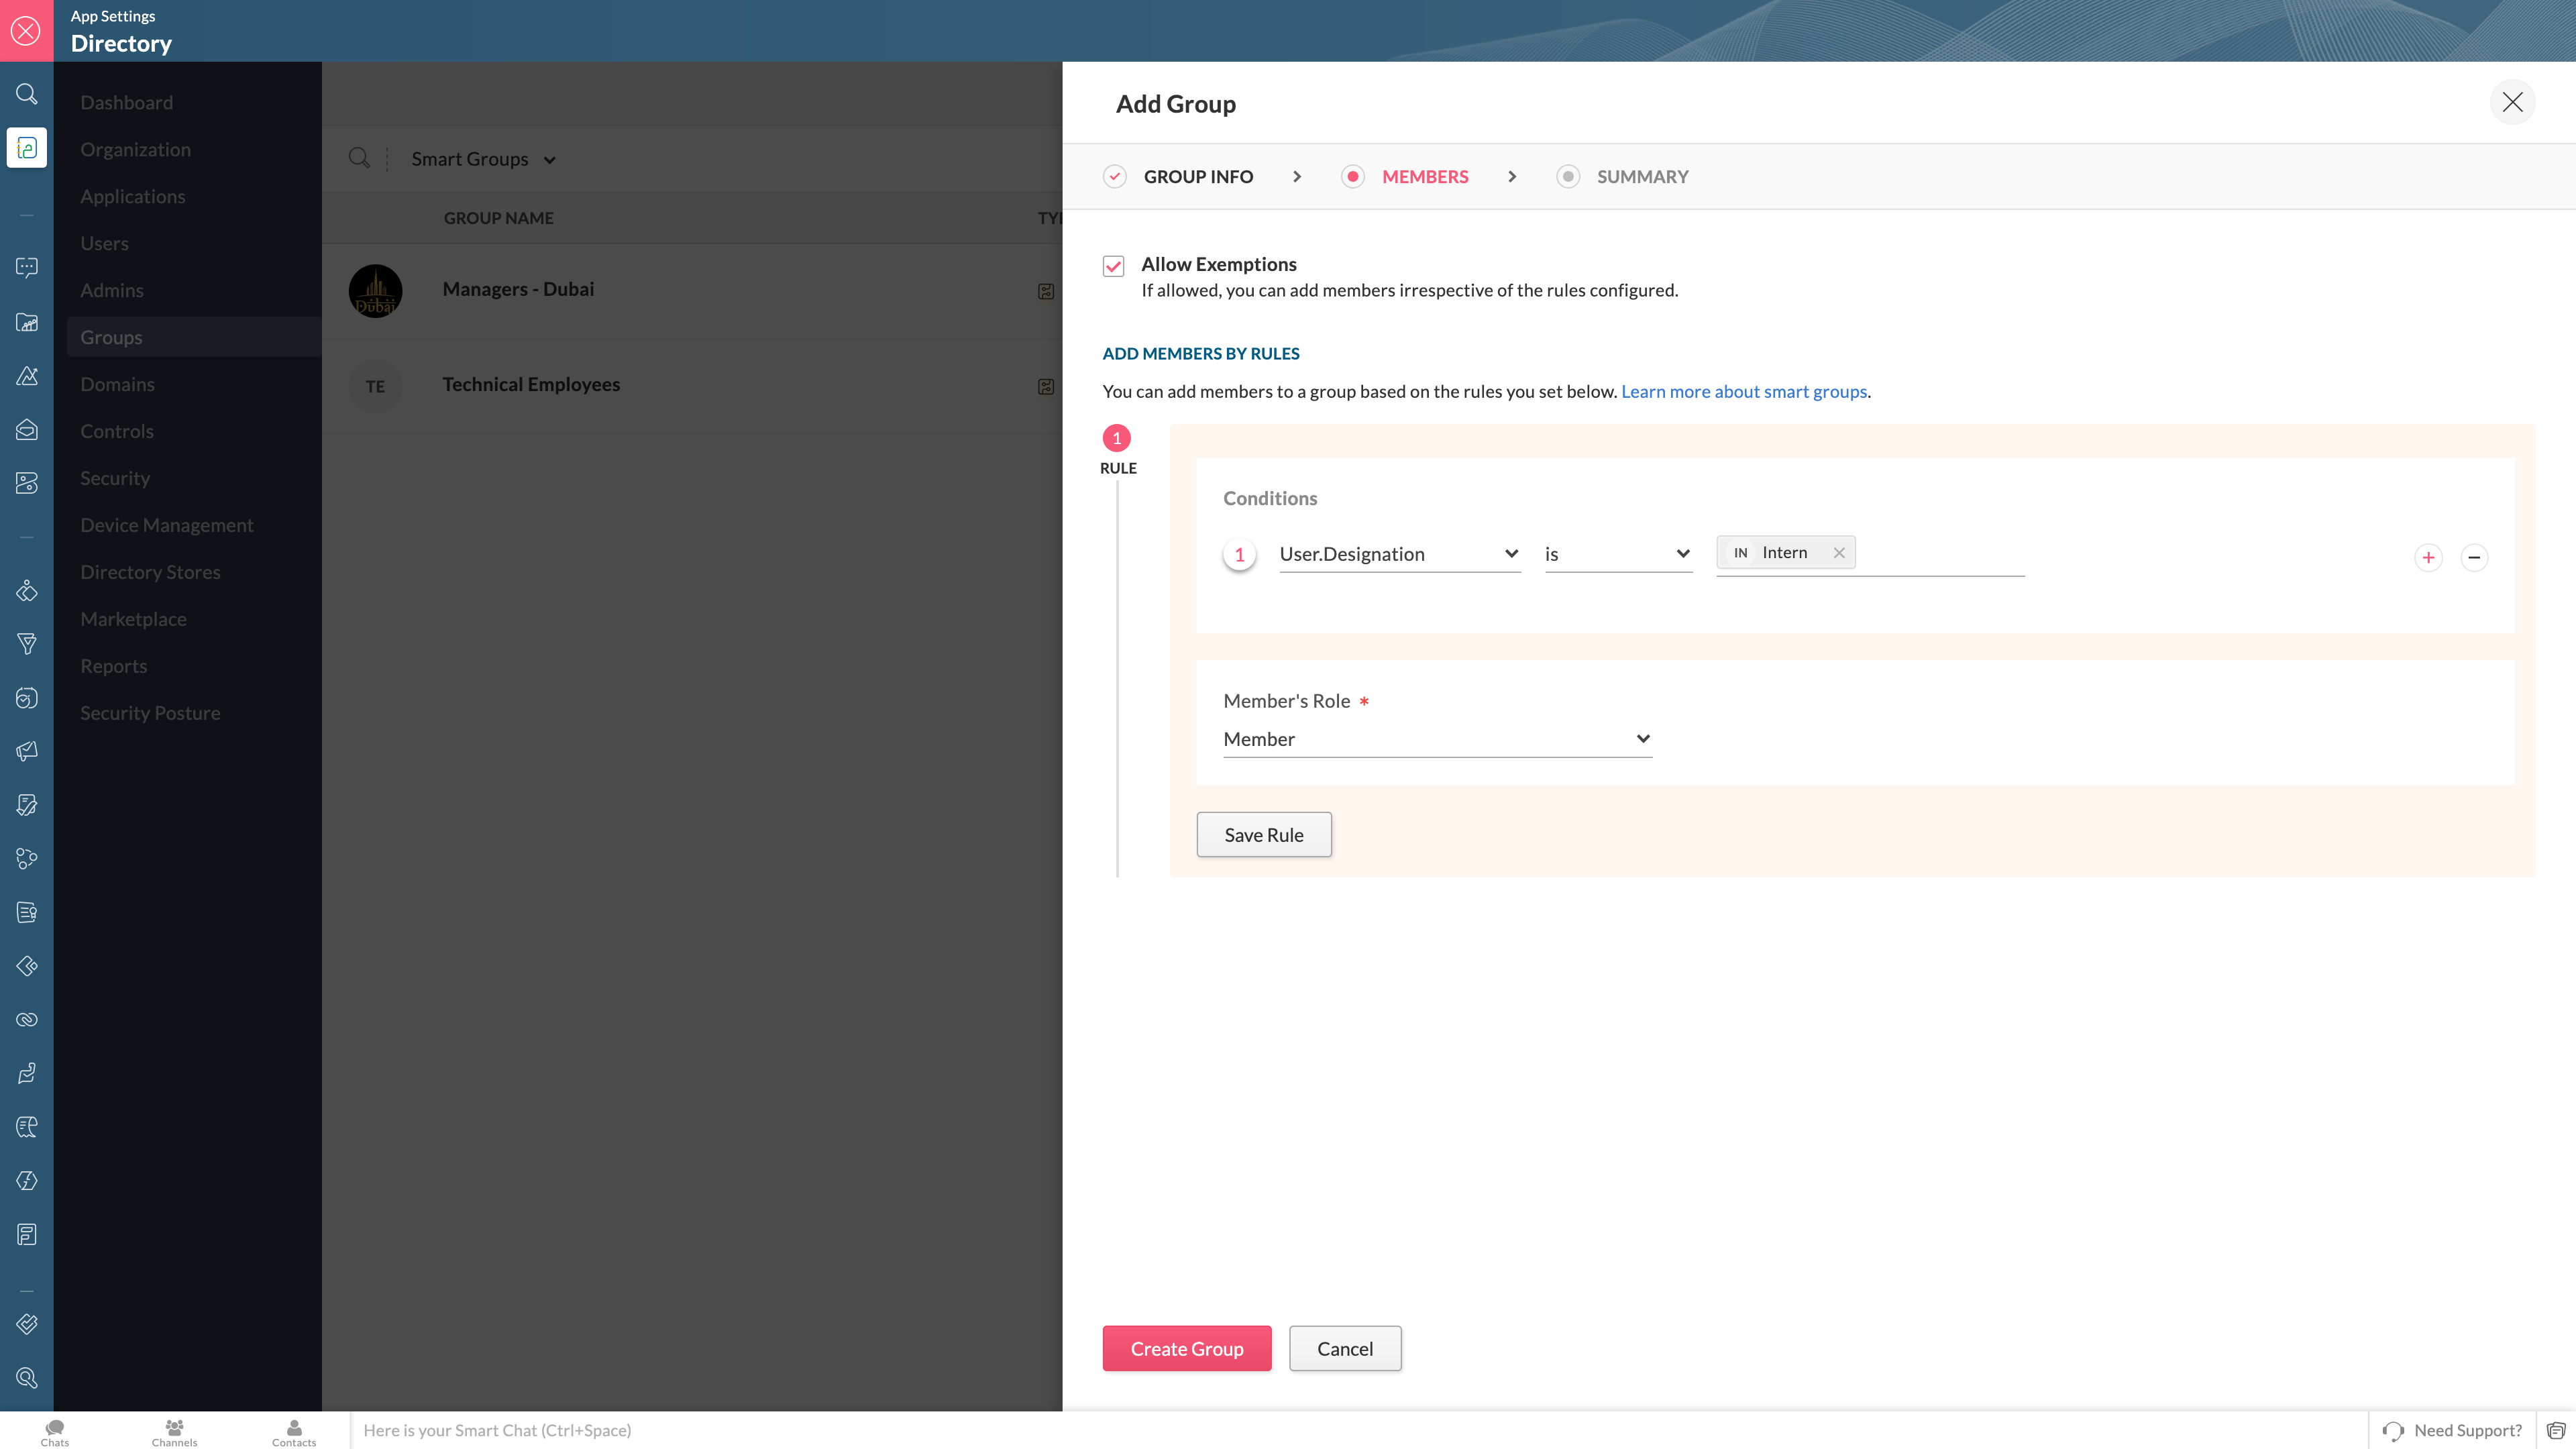Close App Settings with red X icon
This screenshot has width=2576, height=1449.
[26, 31]
